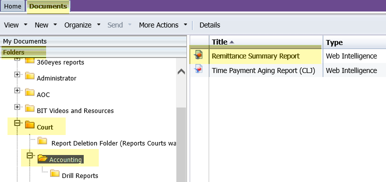Image resolution: width=386 pixels, height=182 pixels.
Task: Click the More Actions dropdown arrow
Action: [x=185, y=24]
